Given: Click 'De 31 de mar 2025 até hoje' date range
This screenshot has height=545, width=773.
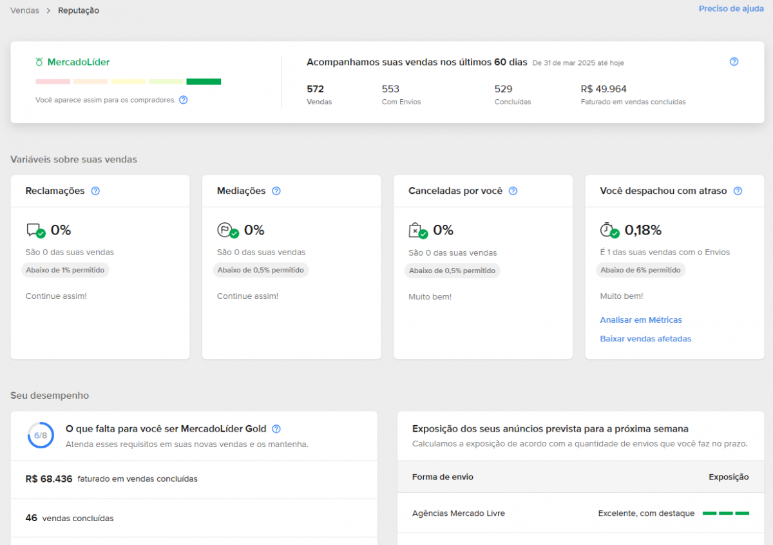Looking at the screenshot, I should pos(578,63).
